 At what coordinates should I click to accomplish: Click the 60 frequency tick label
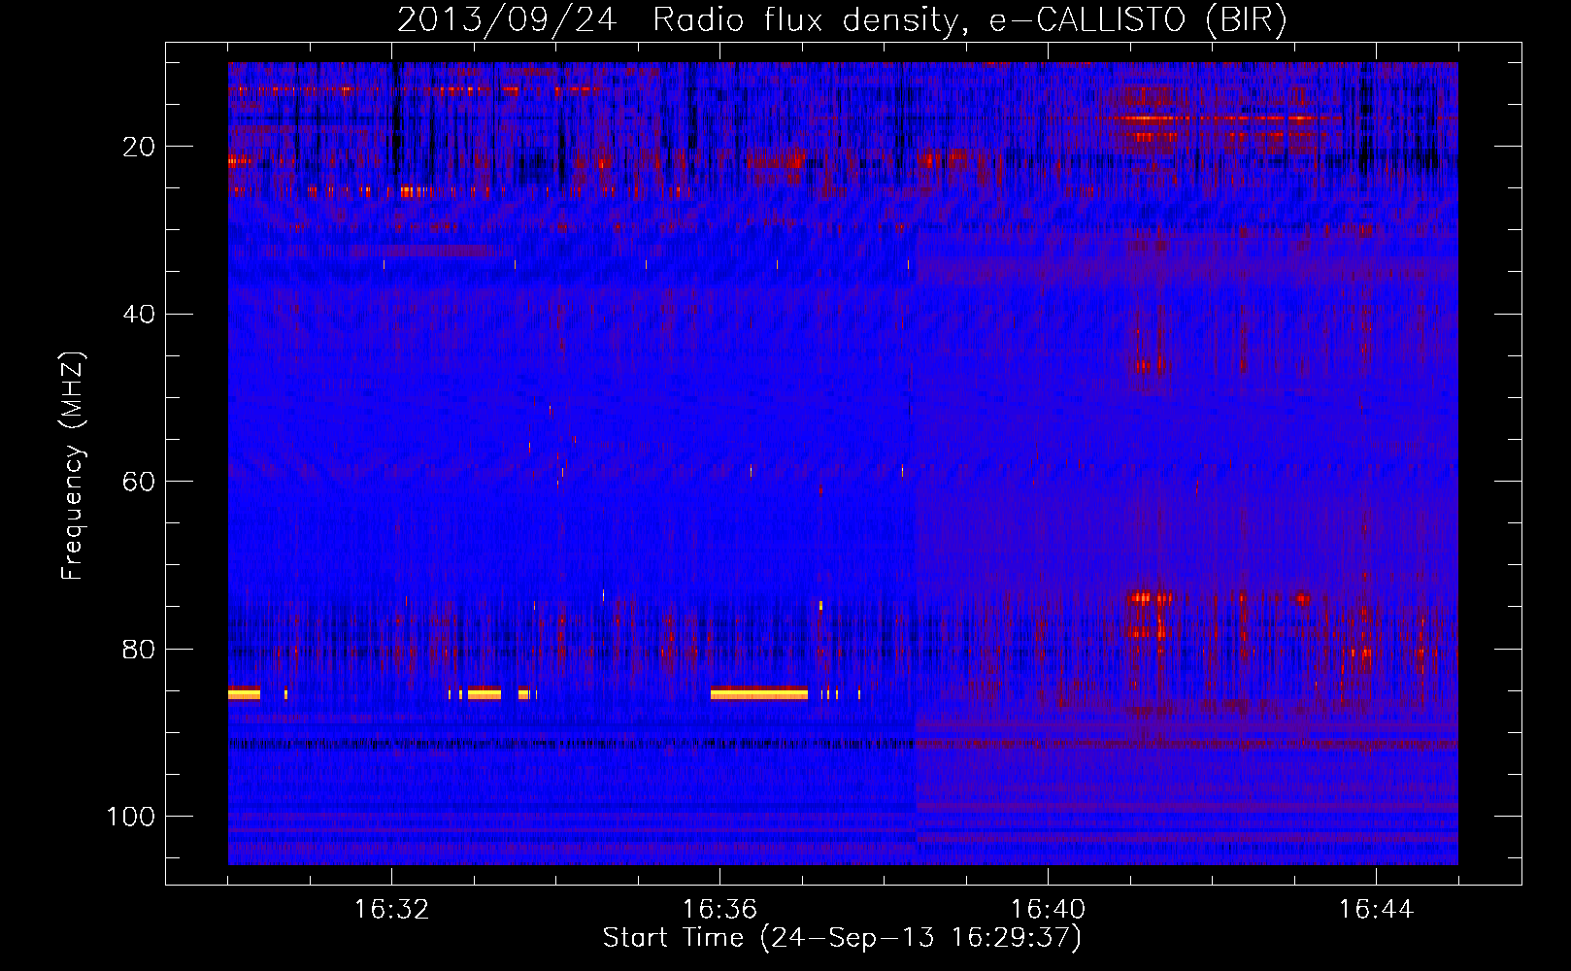click(x=139, y=482)
